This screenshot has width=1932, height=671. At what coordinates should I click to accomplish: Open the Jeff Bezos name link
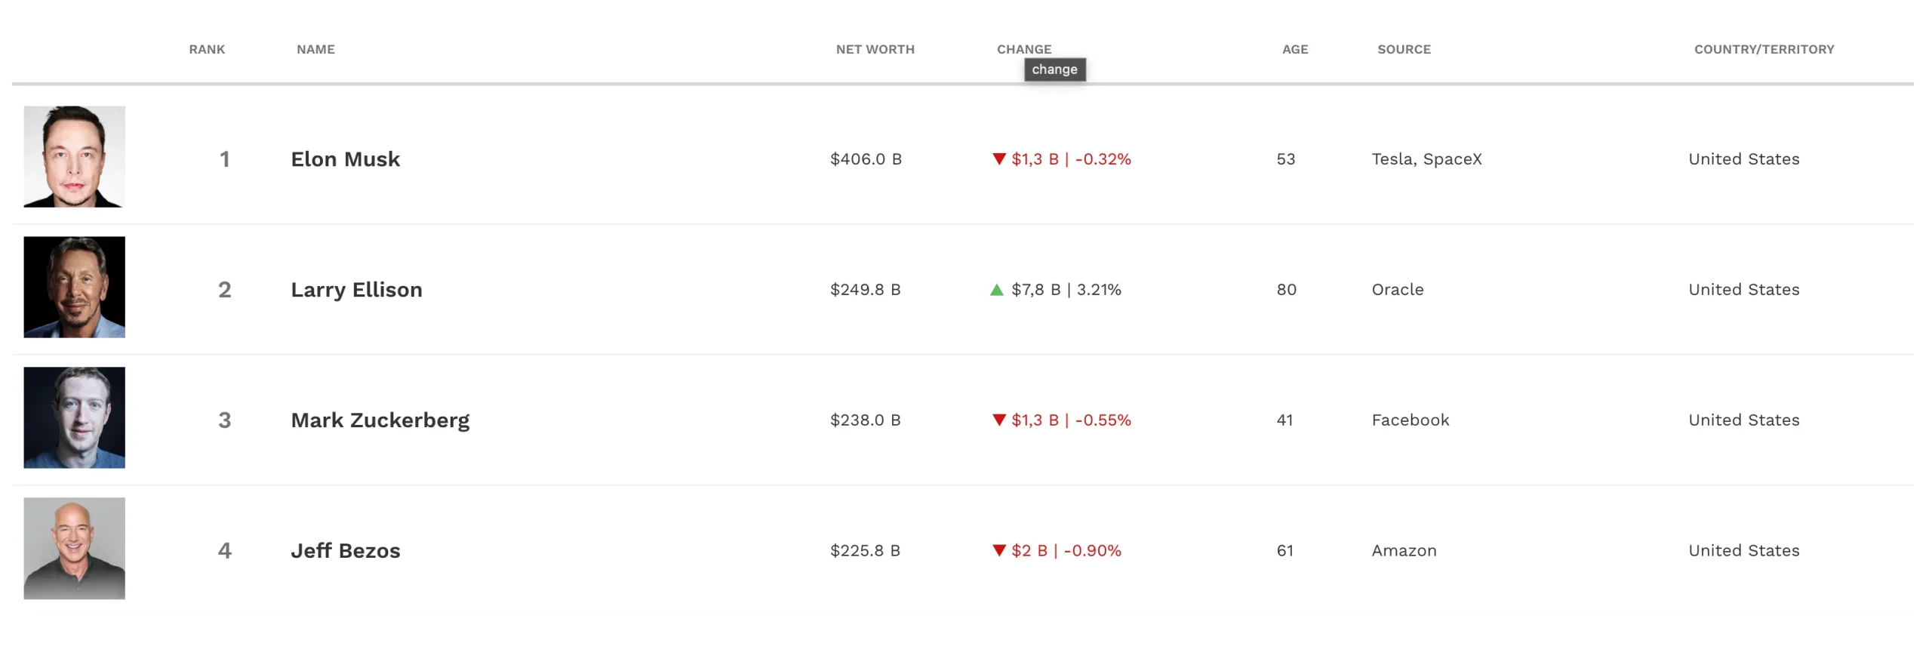[346, 551]
